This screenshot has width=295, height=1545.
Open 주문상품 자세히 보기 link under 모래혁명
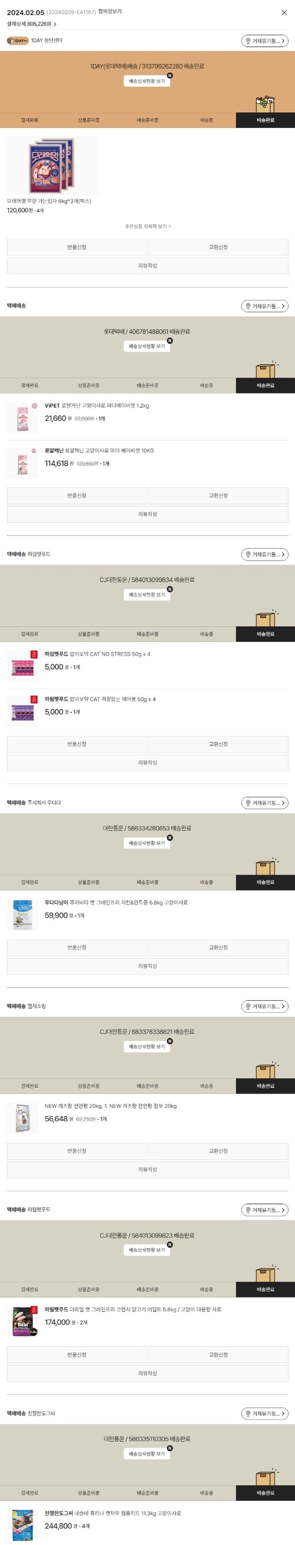[x=147, y=226]
